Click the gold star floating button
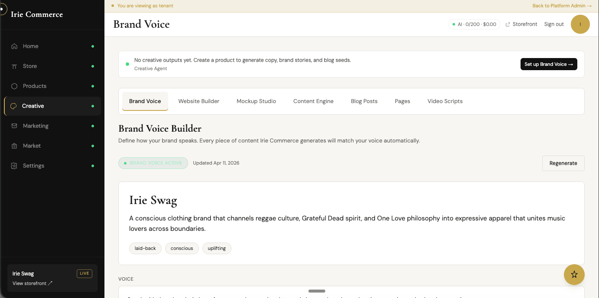 [x=574, y=274]
